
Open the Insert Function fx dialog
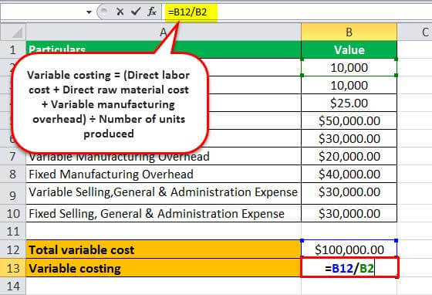[x=152, y=12]
